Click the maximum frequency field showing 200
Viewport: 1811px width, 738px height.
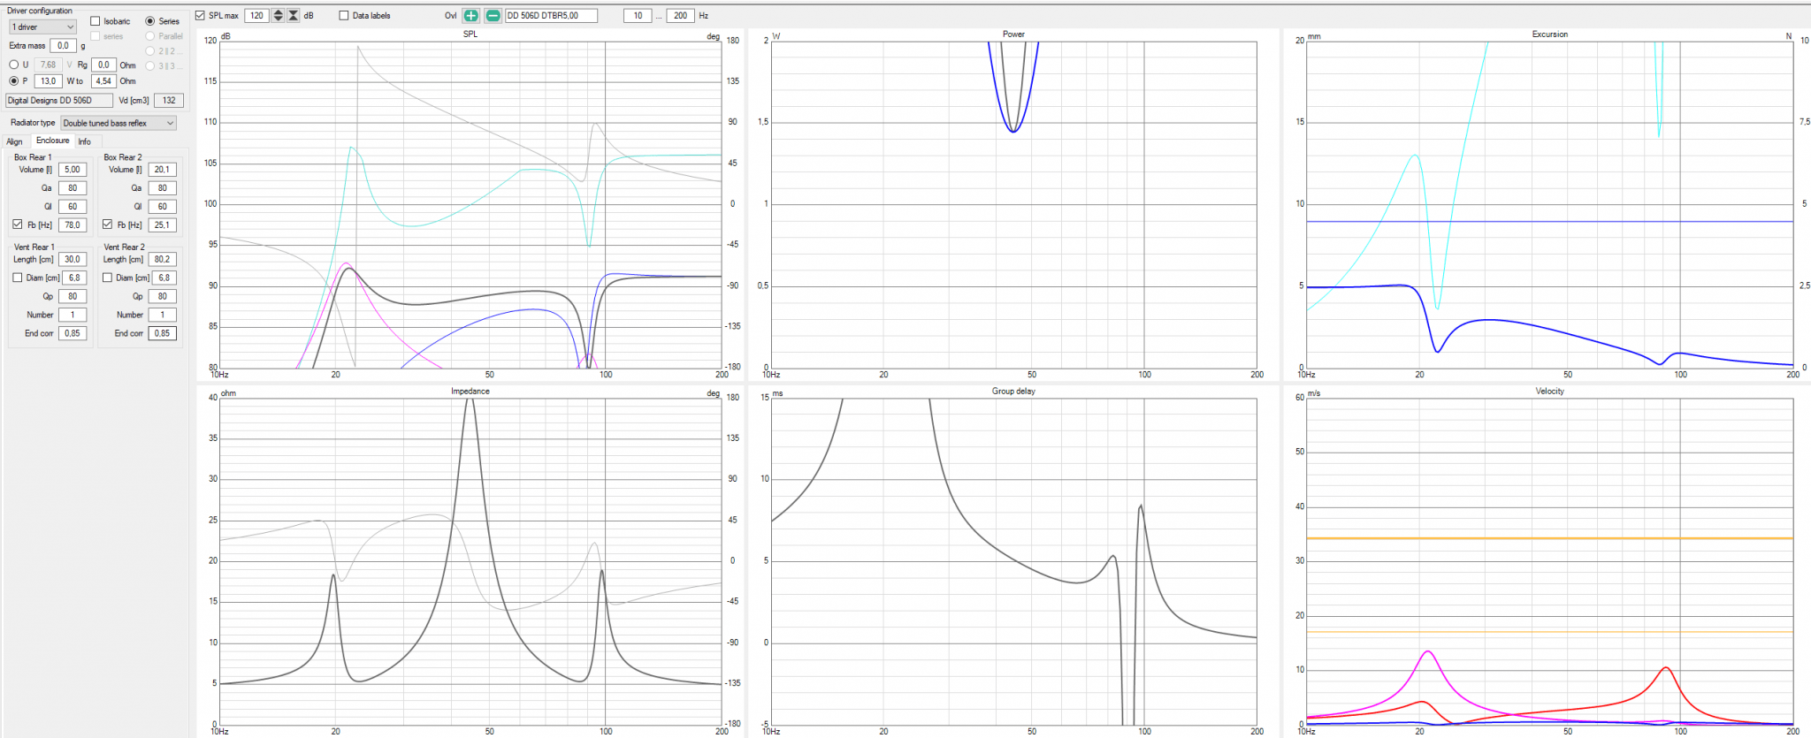680,16
